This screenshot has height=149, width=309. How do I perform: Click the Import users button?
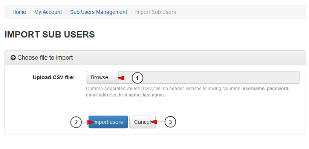108,122
